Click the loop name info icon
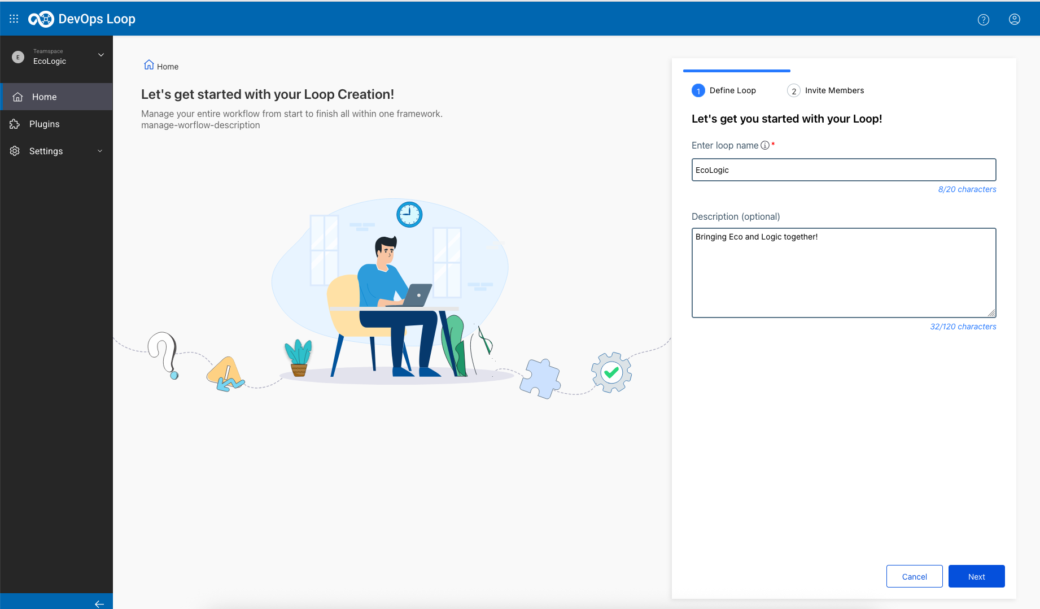The width and height of the screenshot is (1040, 609). click(x=765, y=145)
